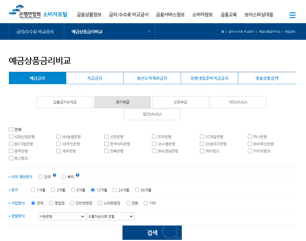306x241 pixels.
Task: Check the 신한은행 bank checkbox
Action: tap(106, 137)
